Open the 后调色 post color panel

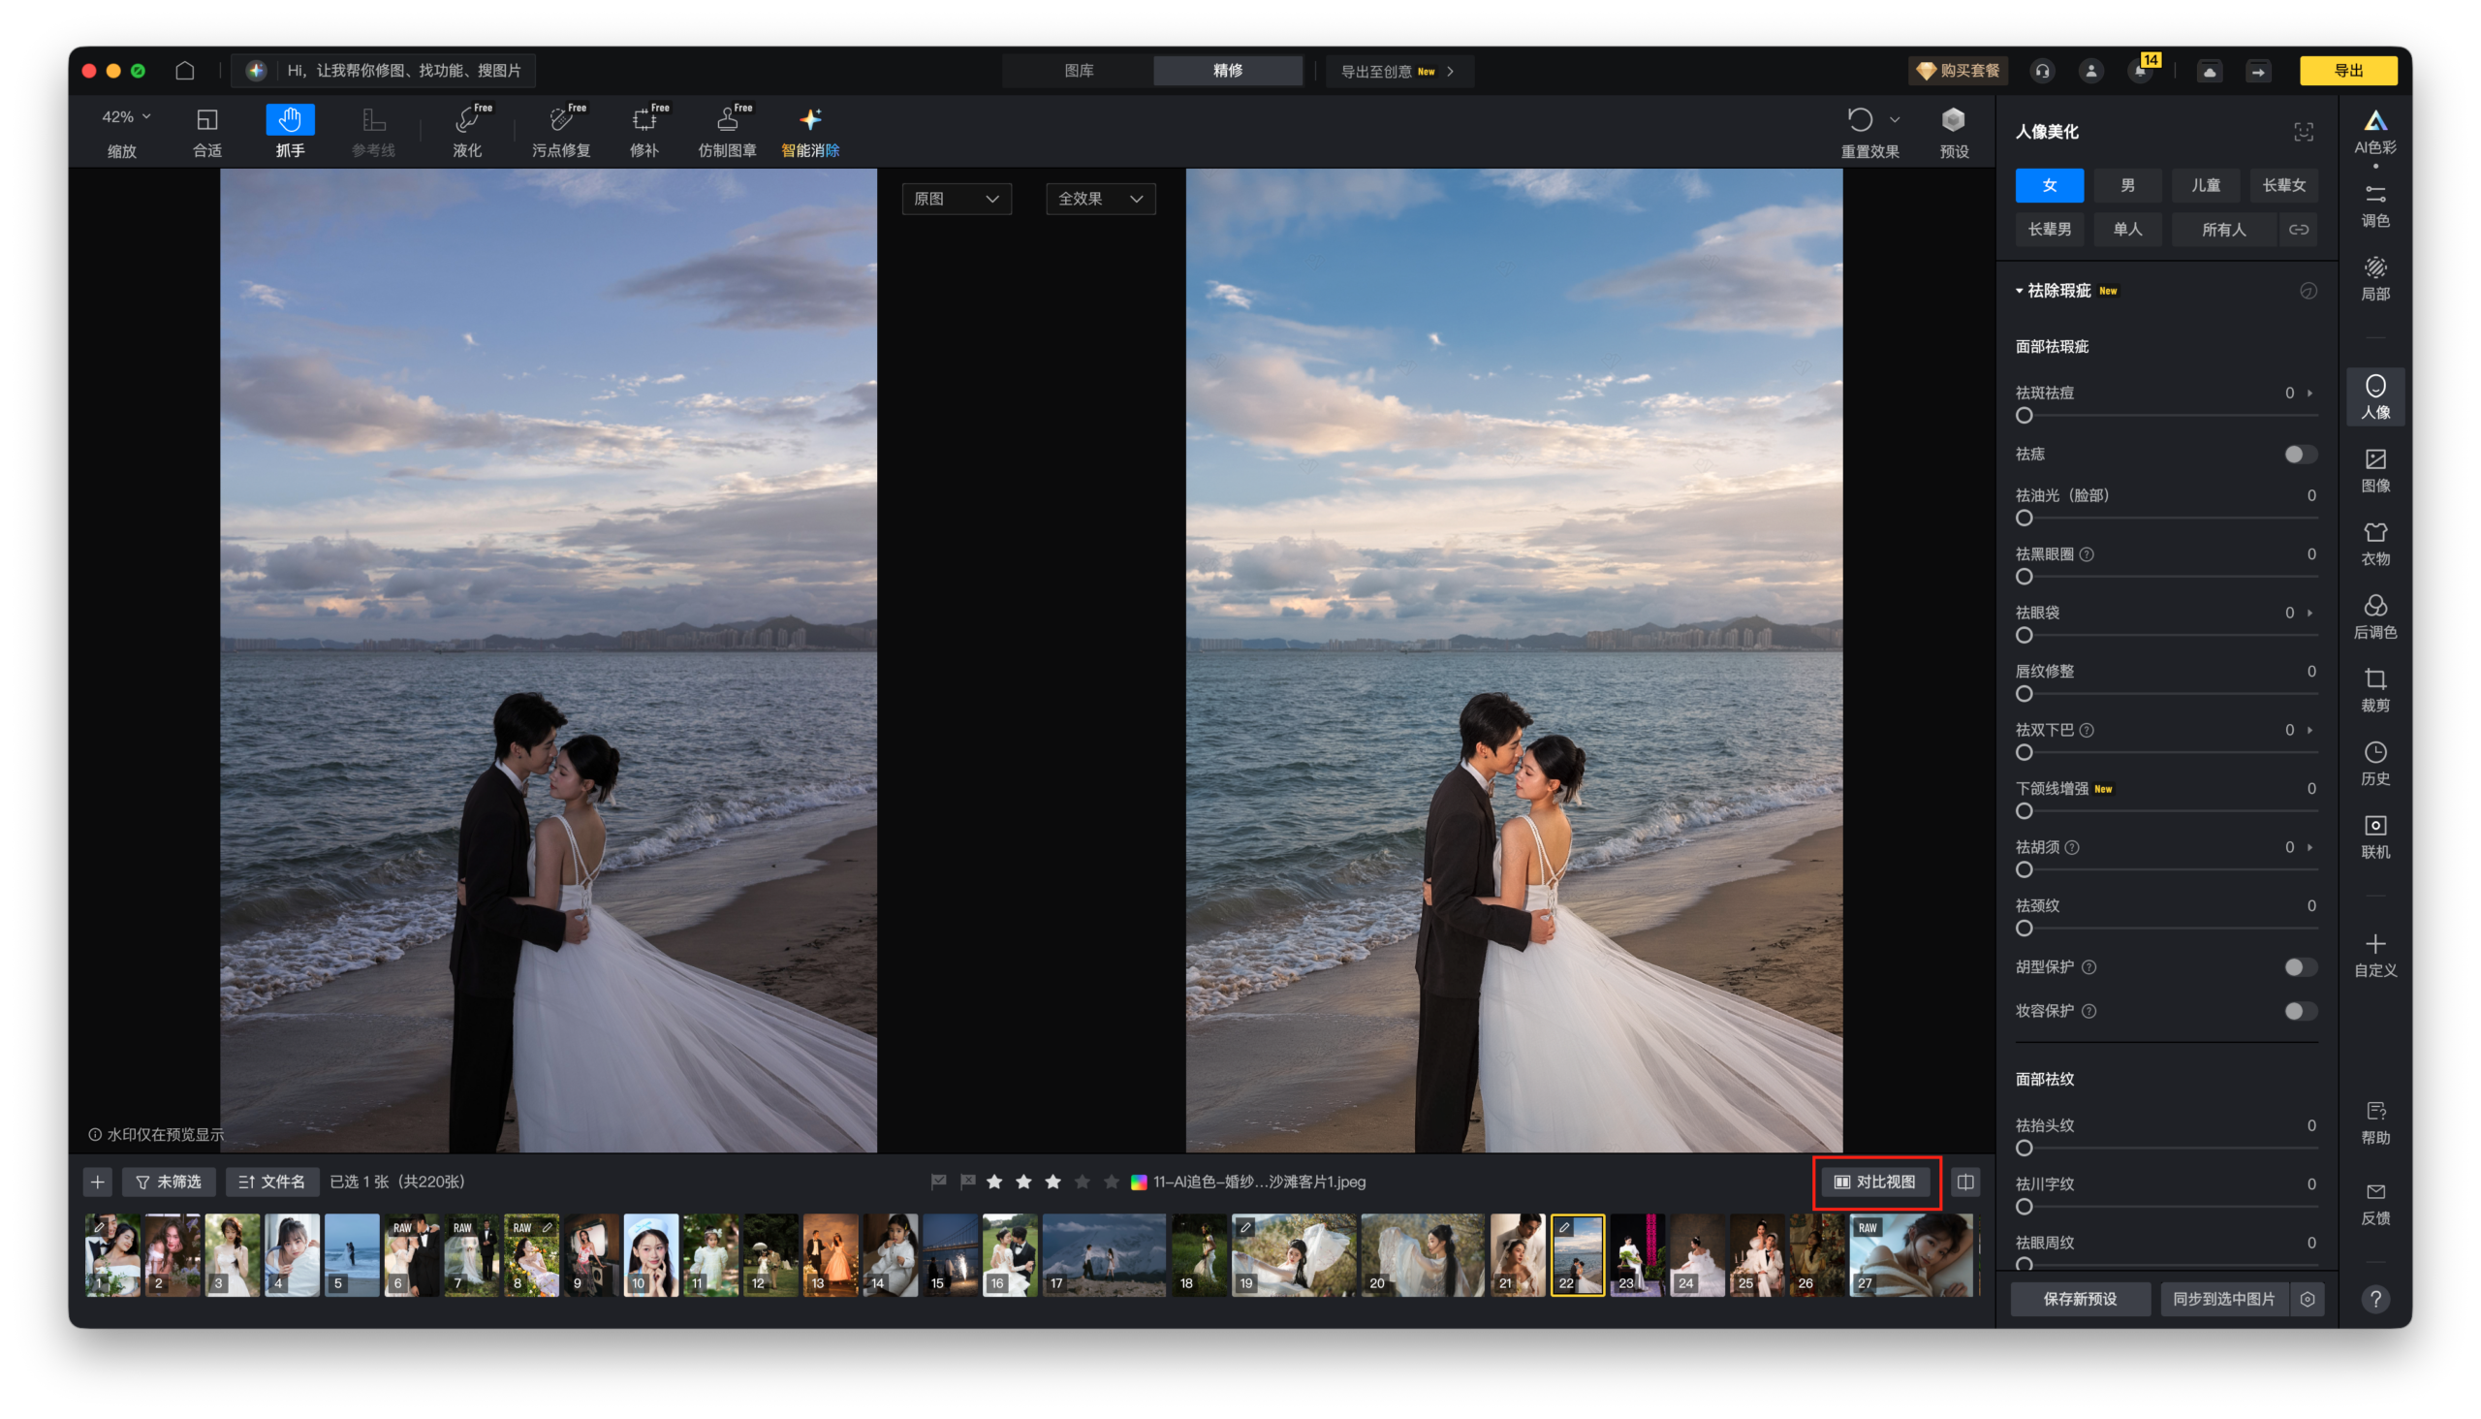click(2374, 616)
